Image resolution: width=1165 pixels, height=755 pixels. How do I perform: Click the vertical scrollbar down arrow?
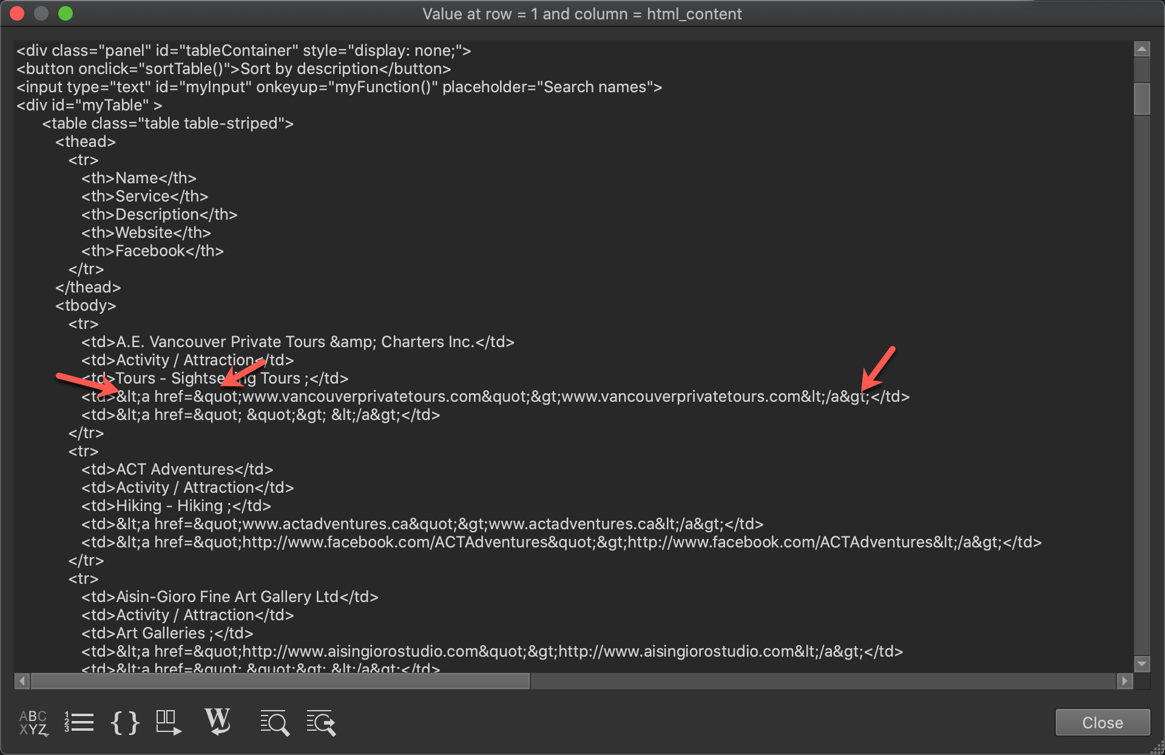click(x=1141, y=663)
